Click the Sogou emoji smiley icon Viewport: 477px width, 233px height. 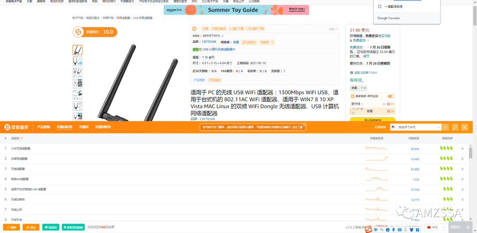(388, 229)
